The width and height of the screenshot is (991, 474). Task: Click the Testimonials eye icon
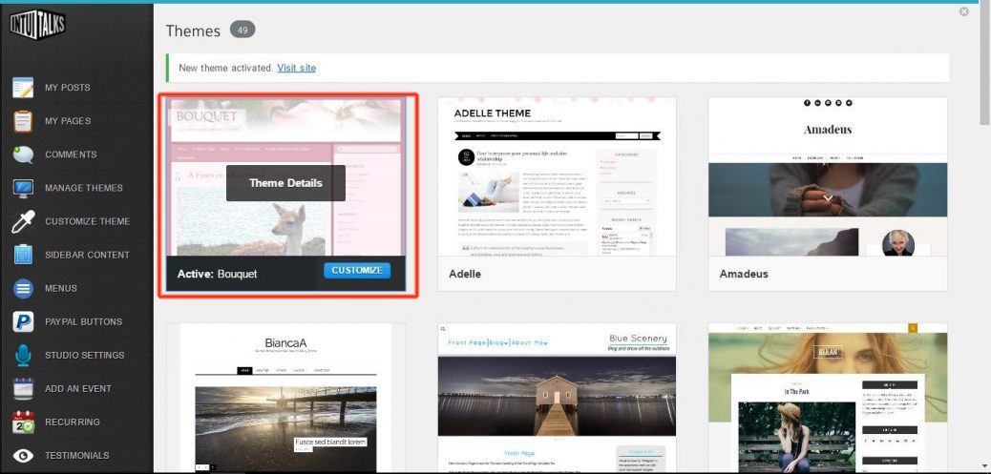(x=23, y=456)
